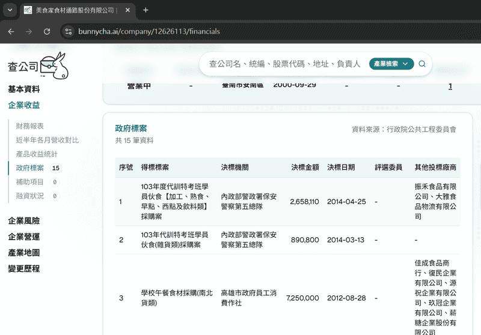Viewport: 481px width, 335px height.
Task: Expand the 產業檢索 search type dropdown
Action: pos(391,64)
